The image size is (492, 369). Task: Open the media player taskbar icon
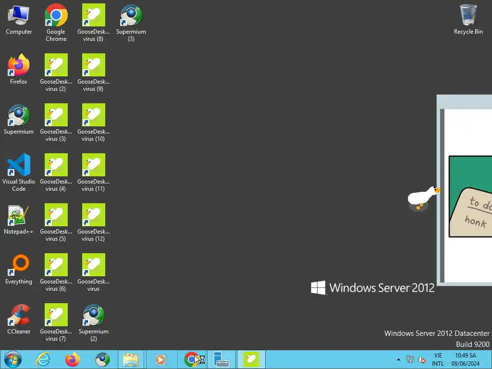coord(160,359)
